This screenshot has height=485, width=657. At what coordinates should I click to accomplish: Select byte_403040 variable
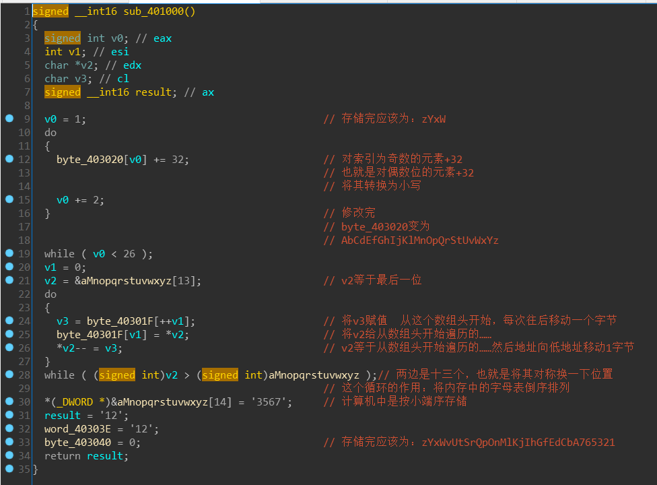[77, 443]
